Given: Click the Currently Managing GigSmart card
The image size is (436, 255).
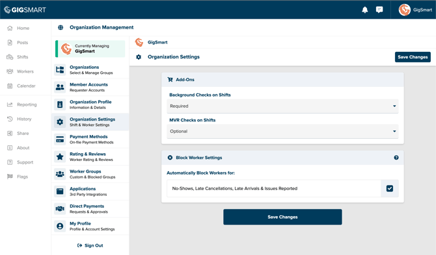Looking at the screenshot, I should [x=90, y=49].
